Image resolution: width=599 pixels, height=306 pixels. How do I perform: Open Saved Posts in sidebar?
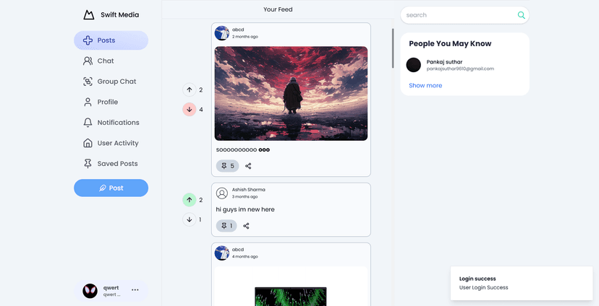(x=111, y=164)
